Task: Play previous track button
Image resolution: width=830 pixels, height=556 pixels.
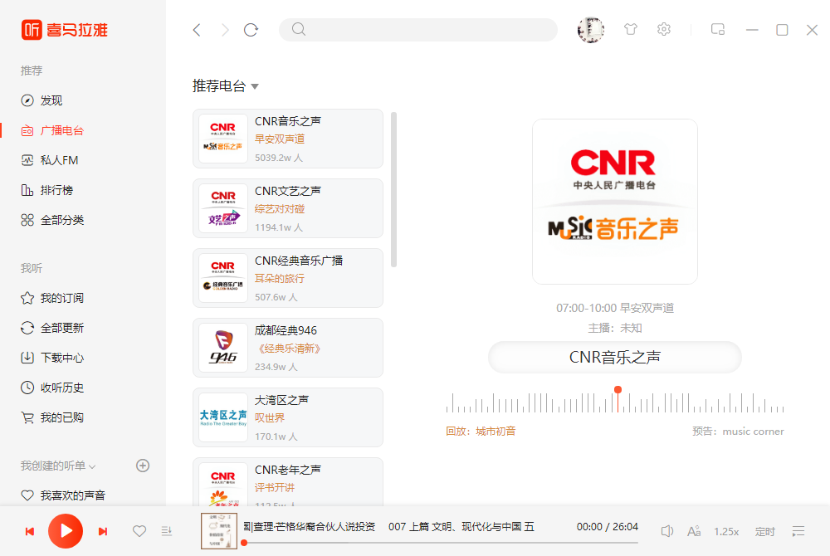Action: pos(30,531)
